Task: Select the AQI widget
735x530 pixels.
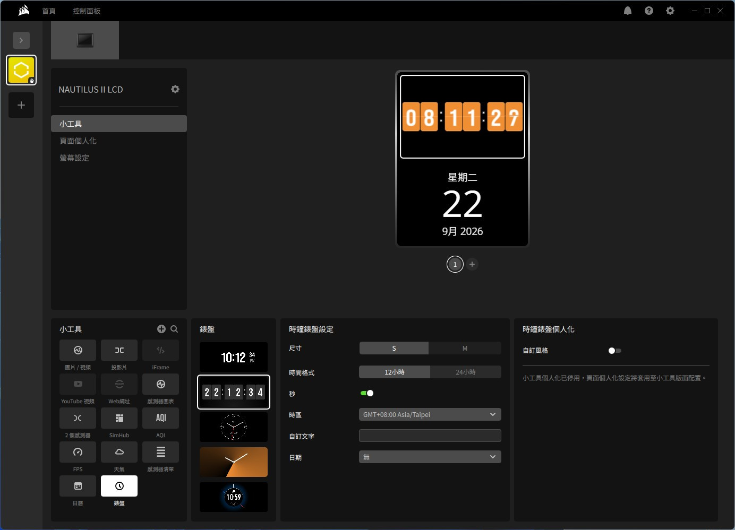Action: (161, 418)
